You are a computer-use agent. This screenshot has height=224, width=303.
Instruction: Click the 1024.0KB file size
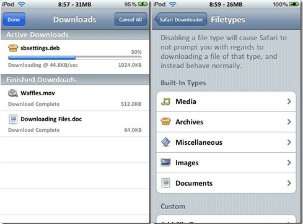130,65
